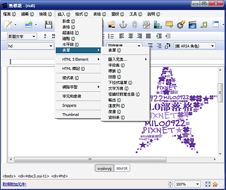Open the 100% zoom dropdown
The image size is (226, 190).
tap(188, 184)
